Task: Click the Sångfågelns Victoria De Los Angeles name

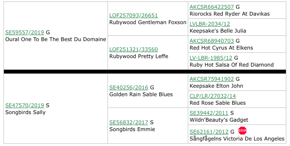Action: pos(237,139)
